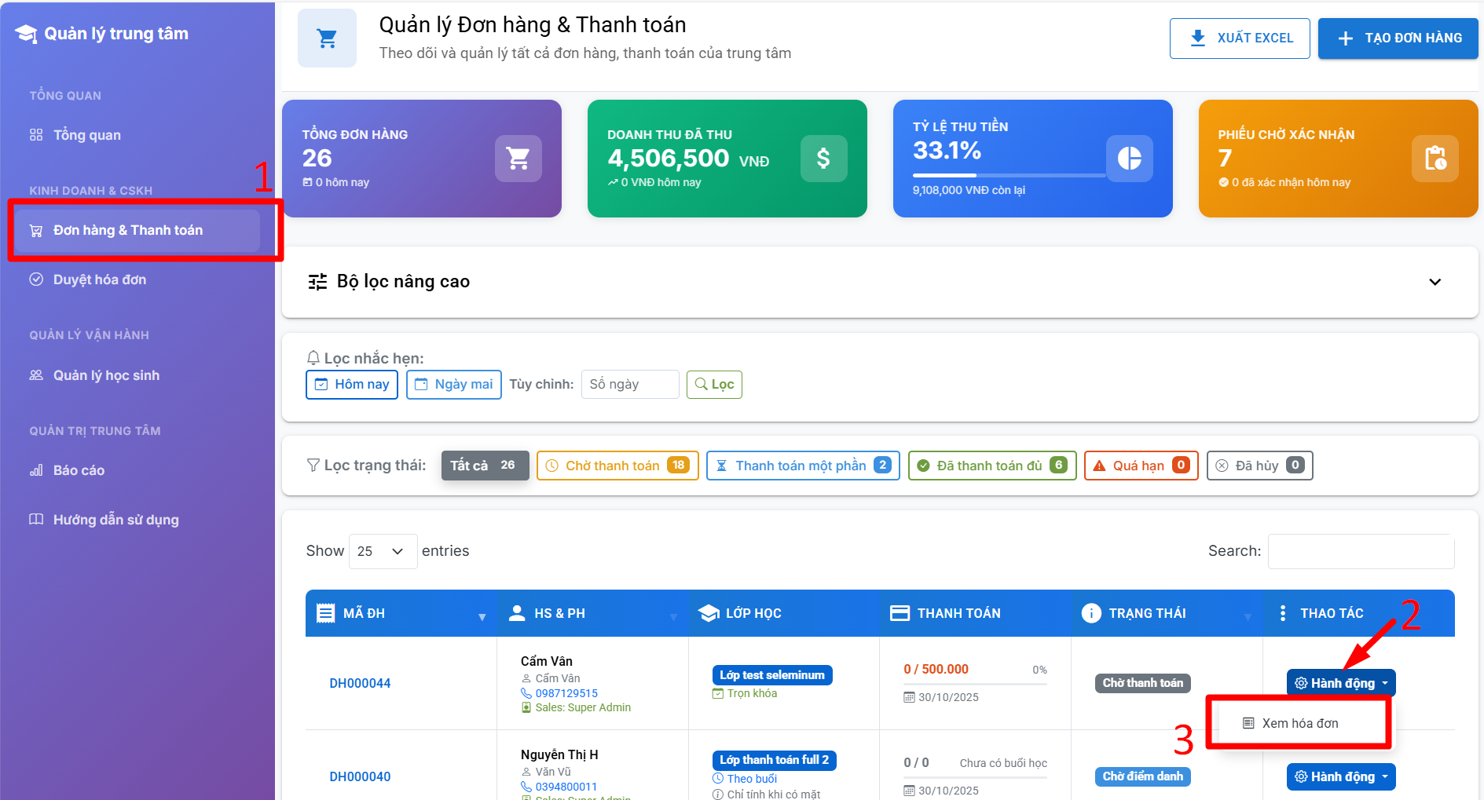Screen dimensions: 1484x800
Task: Click the Tỷ lệ thu tiền progress bar
Action: pos(1009,175)
